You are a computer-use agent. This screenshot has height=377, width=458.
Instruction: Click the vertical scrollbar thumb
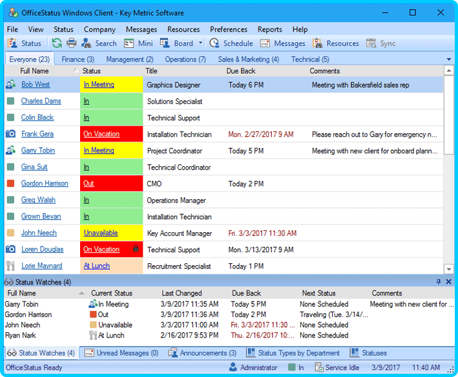pos(449,114)
